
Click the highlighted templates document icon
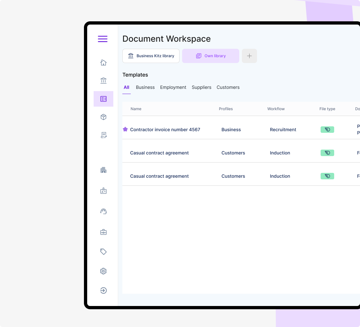point(103,99)
